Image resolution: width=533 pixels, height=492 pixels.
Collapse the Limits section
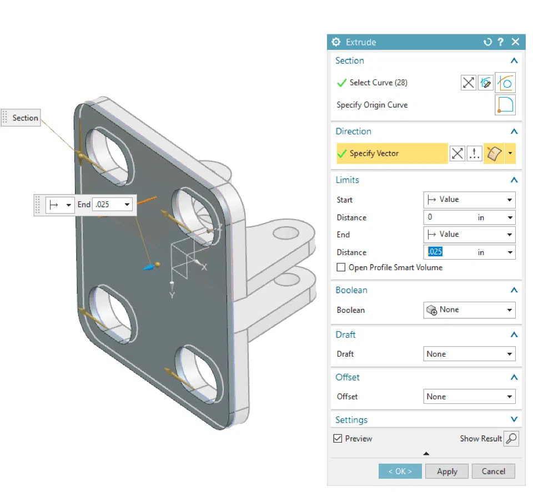pyautogui.click(x=514, y=180)
